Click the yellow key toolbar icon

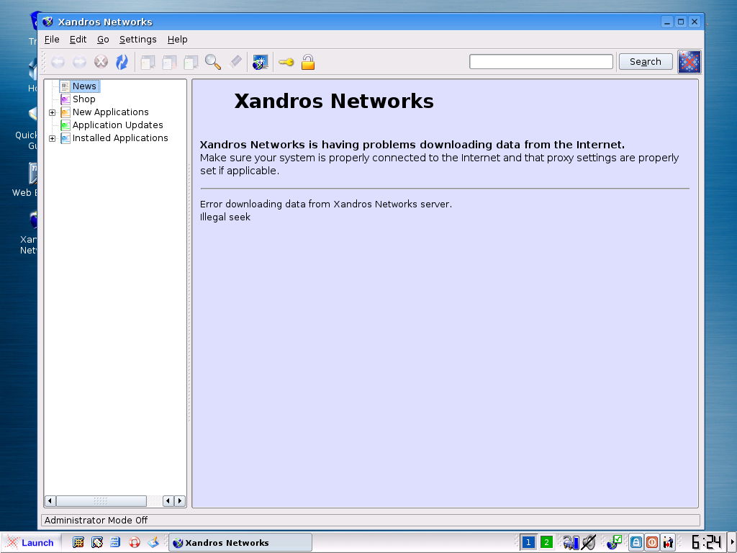[x=286, y=62]
